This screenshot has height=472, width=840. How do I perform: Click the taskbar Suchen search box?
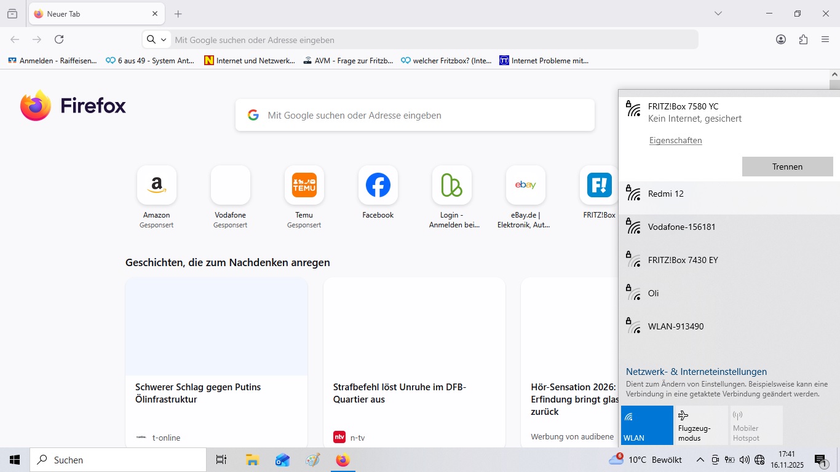[118, 460]
